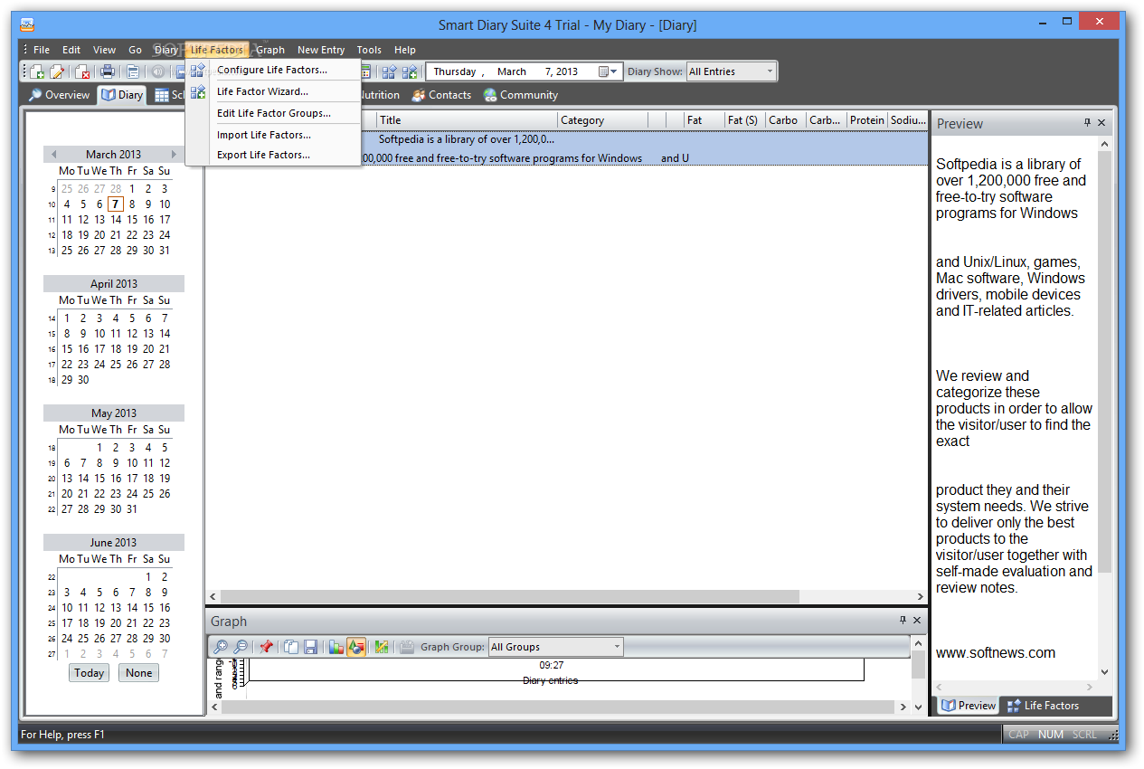Click the printer icon in main toolbar
This screenshot has width=1144, height=769.
tap(108, 72)
